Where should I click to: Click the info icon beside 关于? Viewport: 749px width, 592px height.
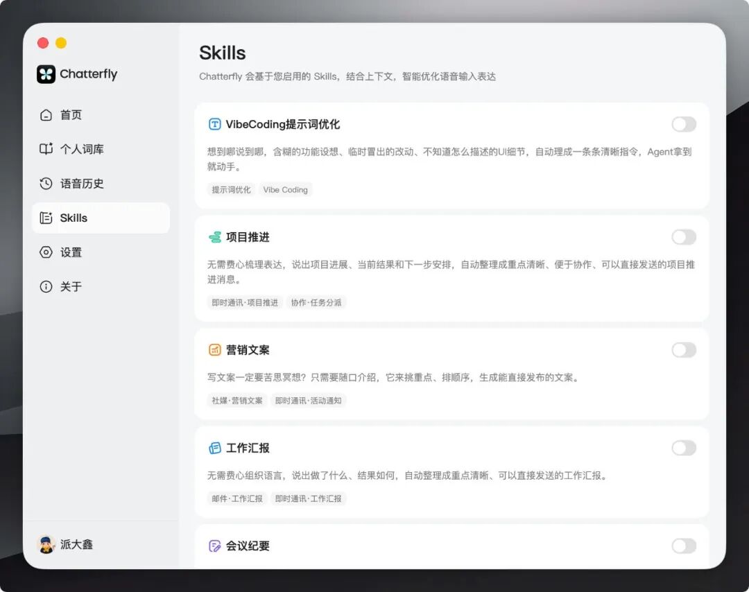(46, 286)
